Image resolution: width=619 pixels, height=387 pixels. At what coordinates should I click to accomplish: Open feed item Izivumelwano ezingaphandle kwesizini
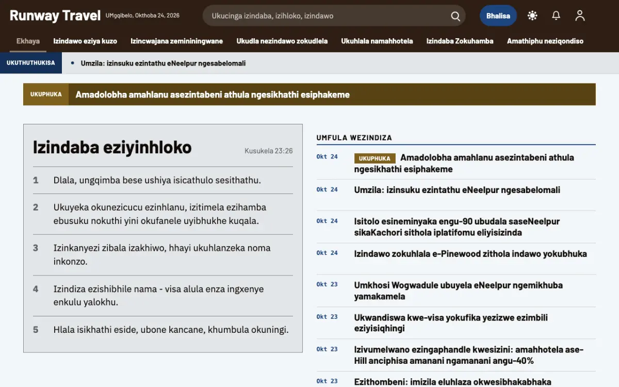coord(469,355)
